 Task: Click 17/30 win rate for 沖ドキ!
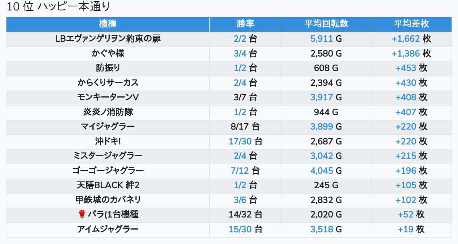pos(239,141)
